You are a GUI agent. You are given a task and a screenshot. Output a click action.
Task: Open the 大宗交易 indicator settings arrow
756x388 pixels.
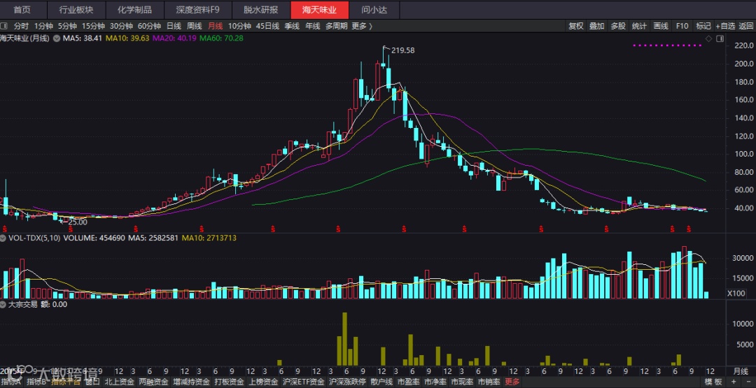point(3,304)
